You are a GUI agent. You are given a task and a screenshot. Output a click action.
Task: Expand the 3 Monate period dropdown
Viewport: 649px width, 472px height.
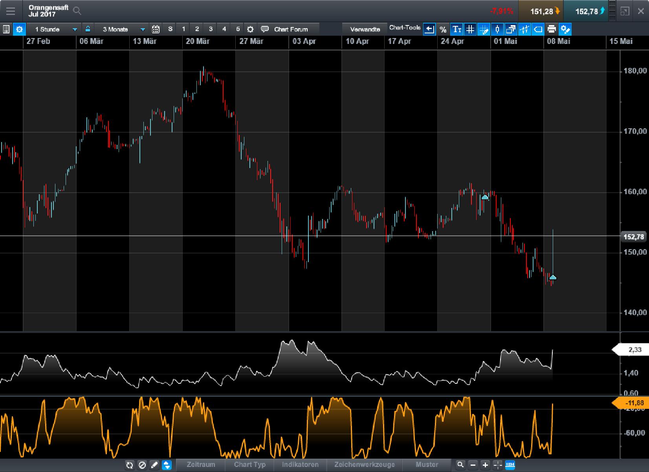[143, 29]
